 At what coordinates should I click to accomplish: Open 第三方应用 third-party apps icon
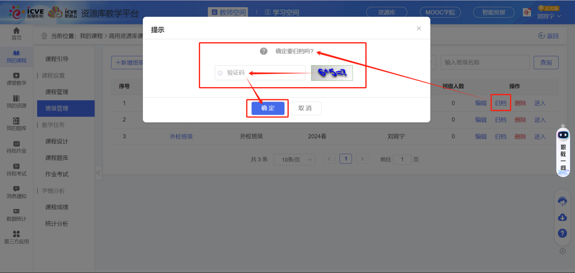[16, 238]
